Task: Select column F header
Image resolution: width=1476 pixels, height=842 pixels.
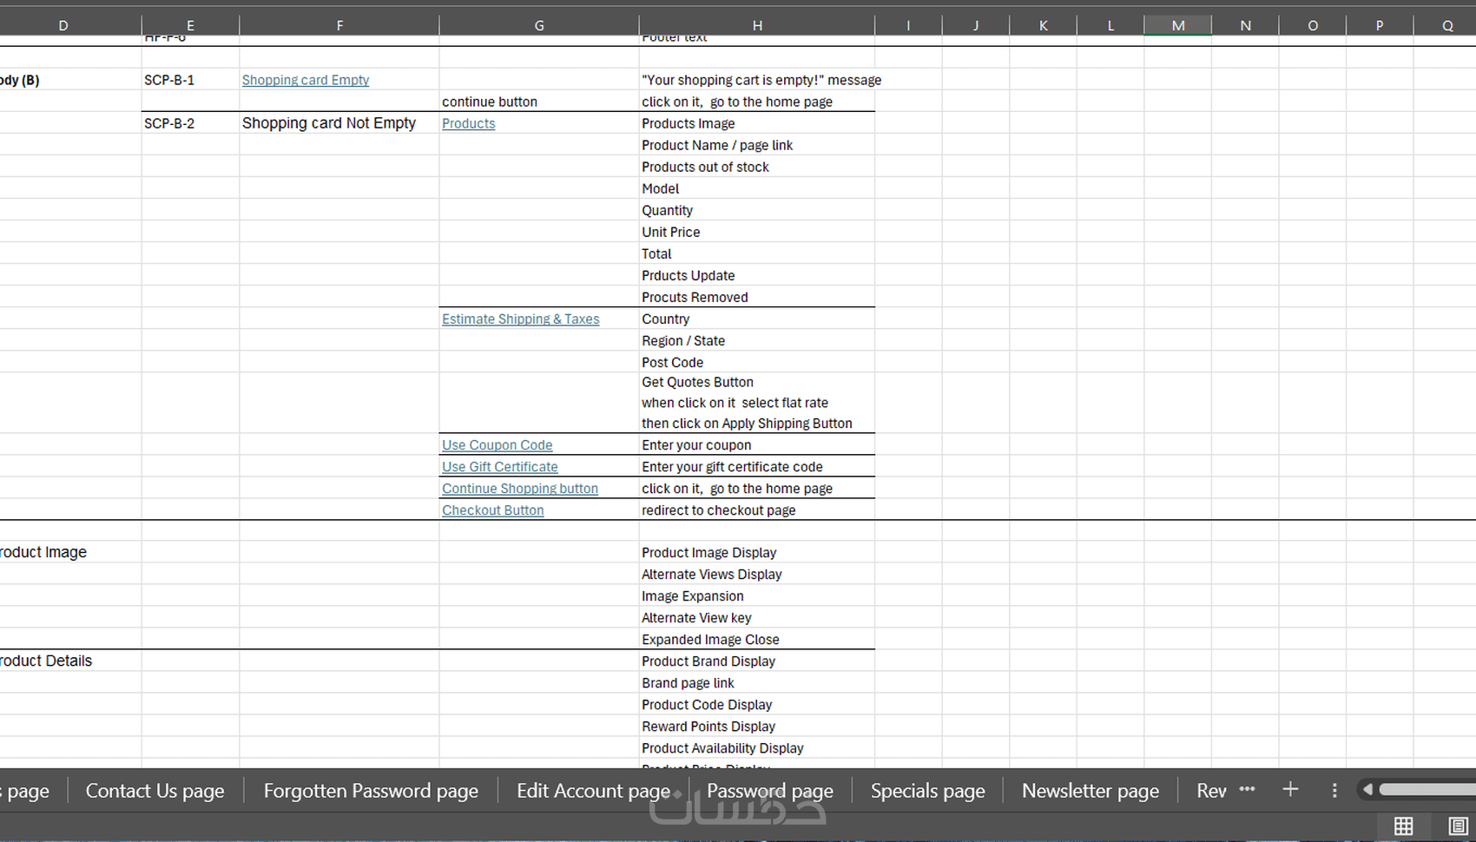Action: point(339,26)
